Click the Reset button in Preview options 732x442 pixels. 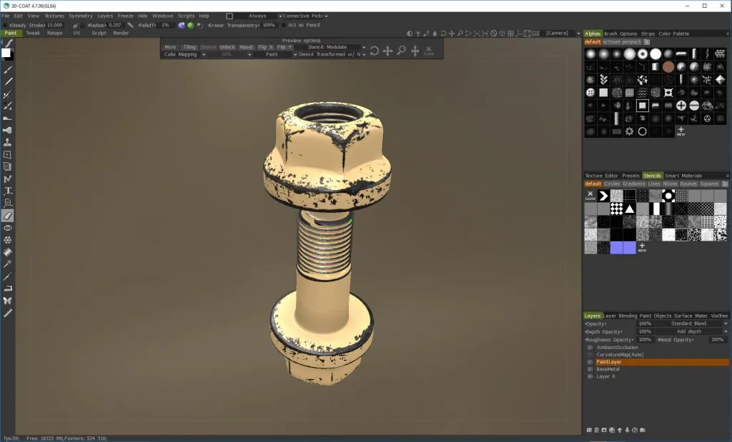coord(247,47)
